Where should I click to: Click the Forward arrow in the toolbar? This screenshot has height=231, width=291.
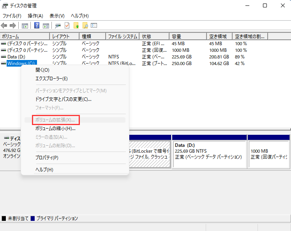point(12,26)
